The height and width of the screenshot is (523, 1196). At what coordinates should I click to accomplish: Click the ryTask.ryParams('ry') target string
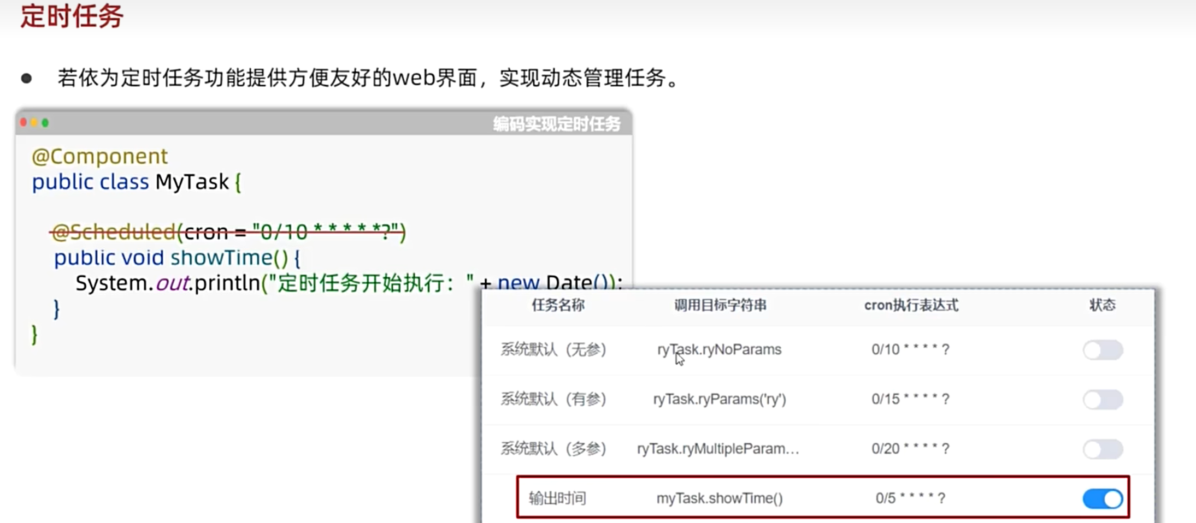click(x=720, y=399)
